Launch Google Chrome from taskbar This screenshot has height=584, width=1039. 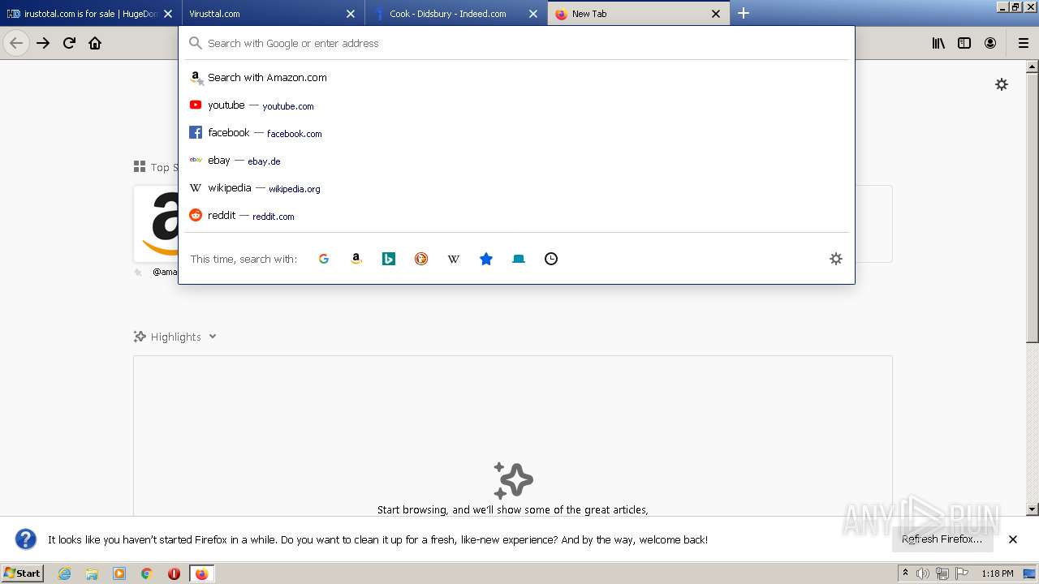pyautogui.click(x=147, y=573)
